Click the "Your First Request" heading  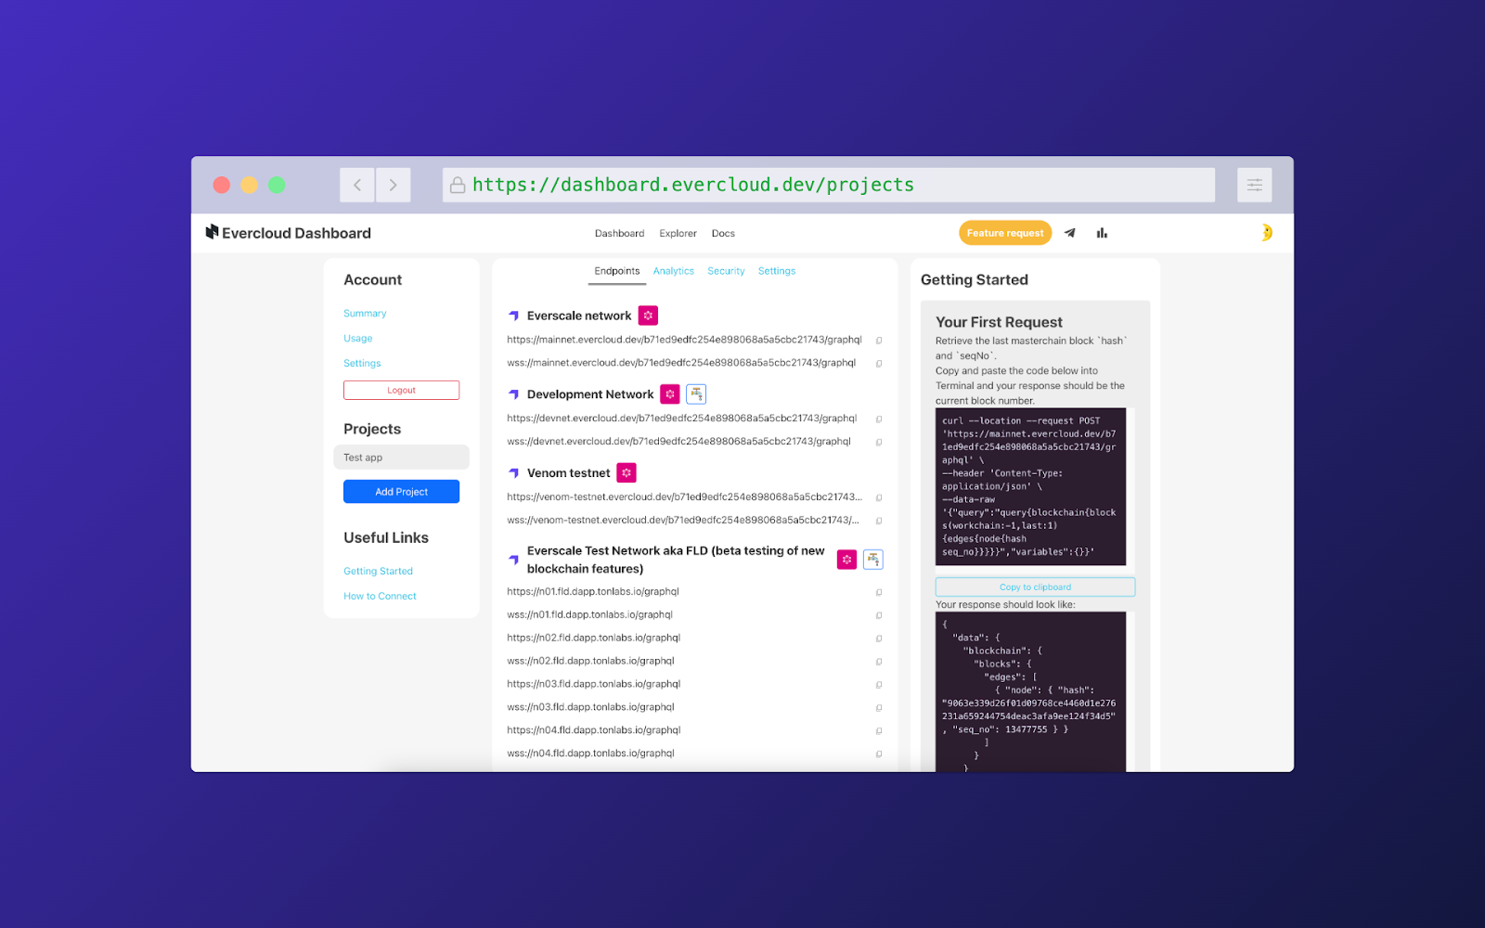click(x=999, y=322)
